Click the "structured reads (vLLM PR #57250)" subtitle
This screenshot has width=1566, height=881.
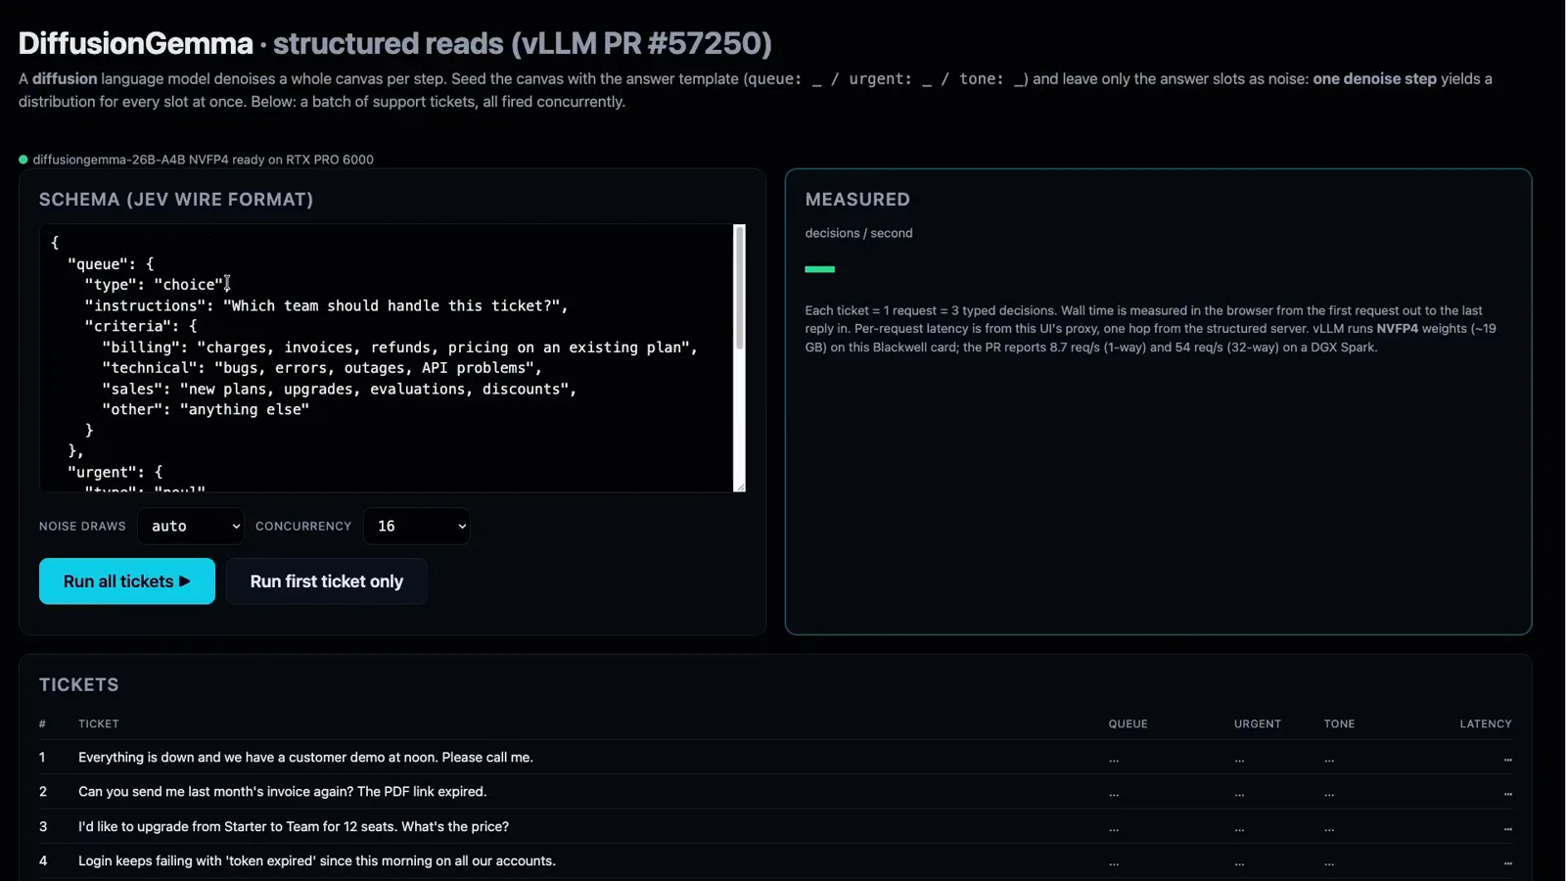[523, 43]
